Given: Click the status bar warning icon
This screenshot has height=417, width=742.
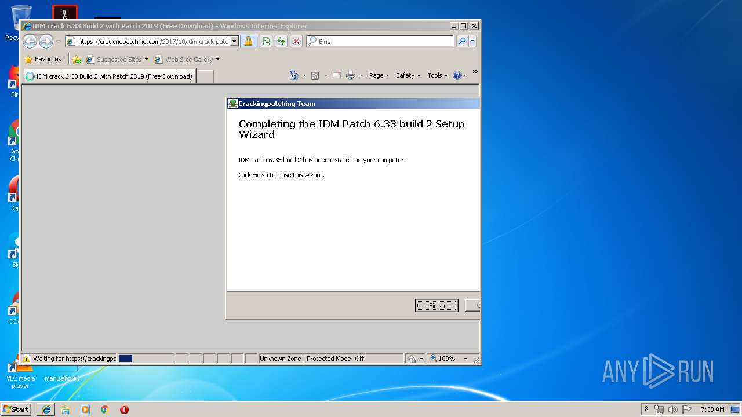Looking at the screenshot, I should (x=26, y=359).
